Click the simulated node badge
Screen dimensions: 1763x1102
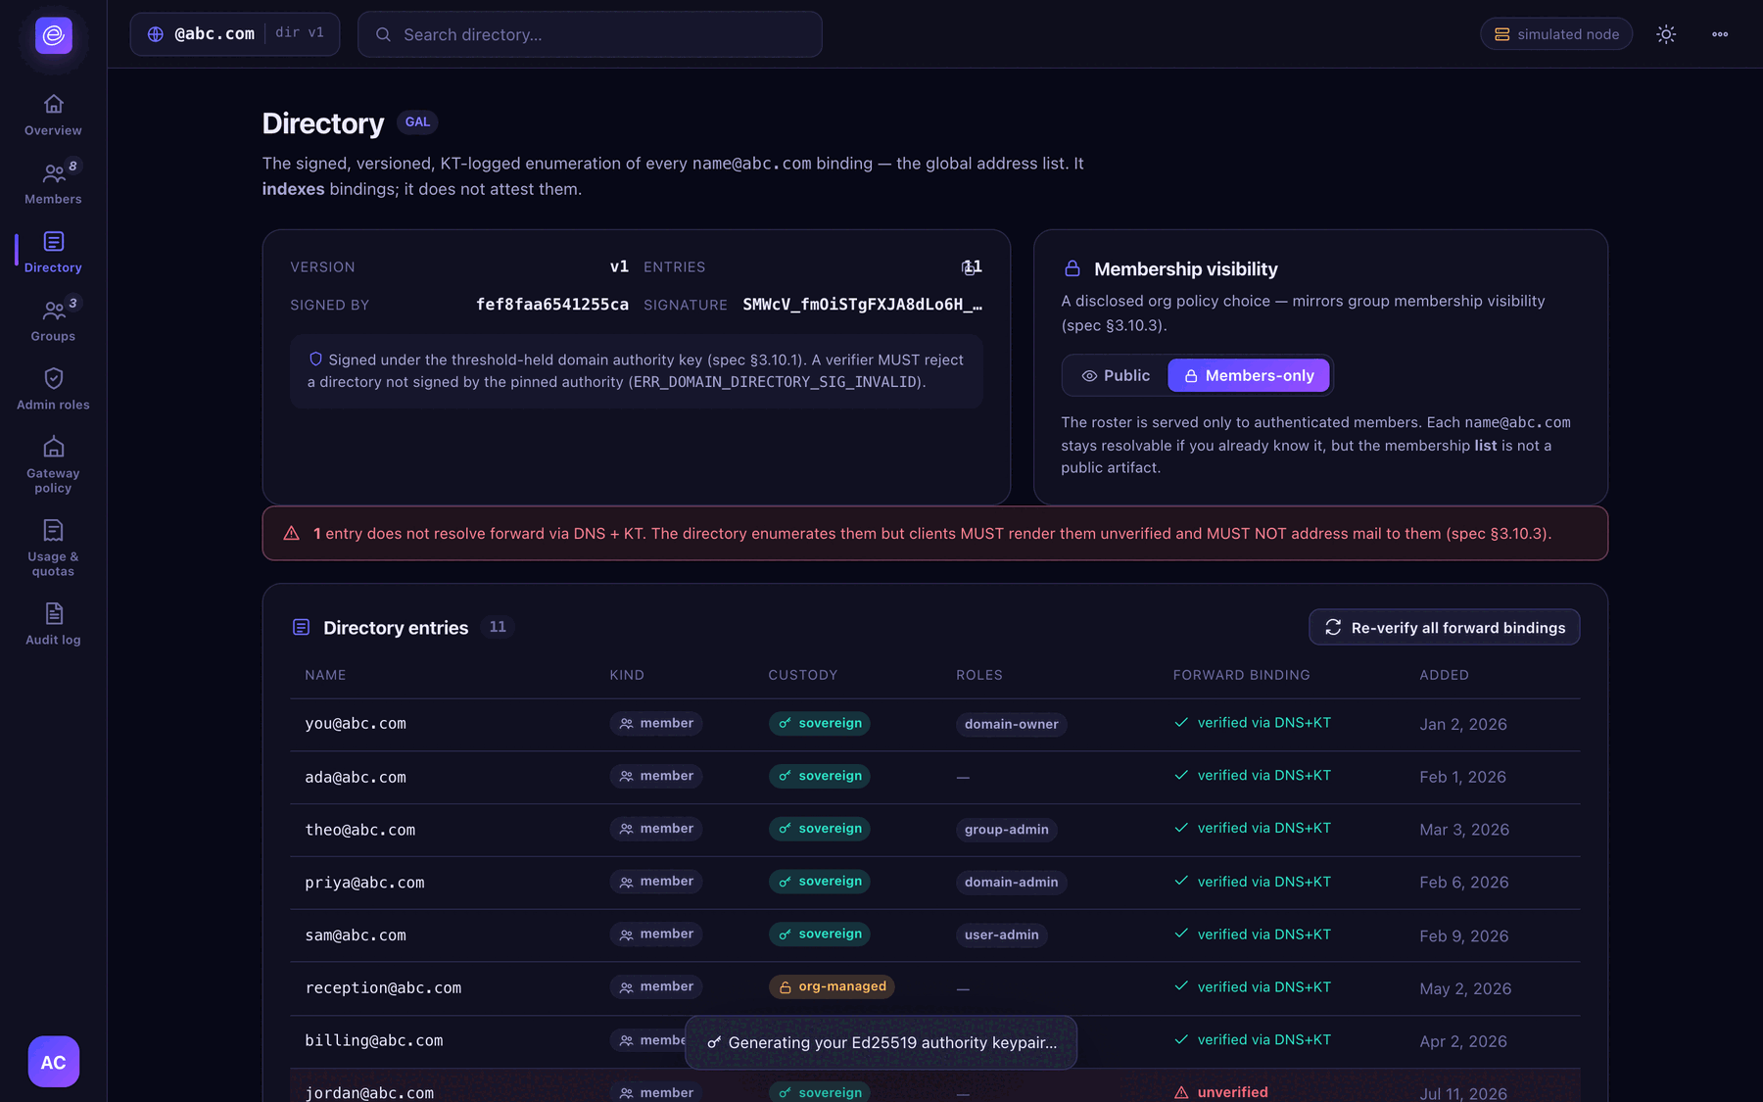(1556, 34)
